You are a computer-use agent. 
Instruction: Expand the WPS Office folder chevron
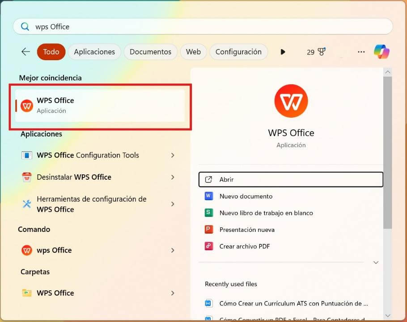pos(173,293)
